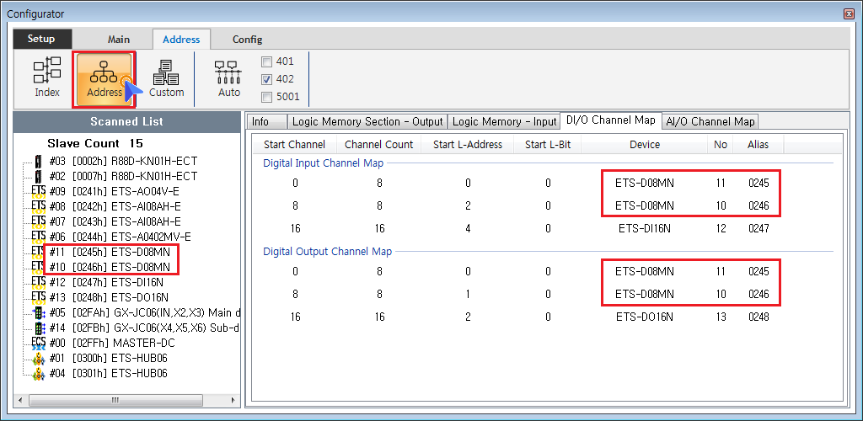This screenshot has height=421, width=863.
Task: Enable the 401 checkbox
Action: pos(266,61)
